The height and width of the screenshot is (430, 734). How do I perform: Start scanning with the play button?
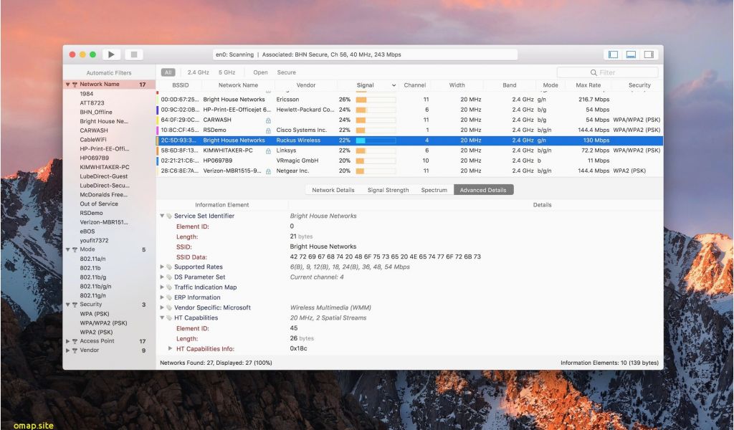[x=111, y=54]
